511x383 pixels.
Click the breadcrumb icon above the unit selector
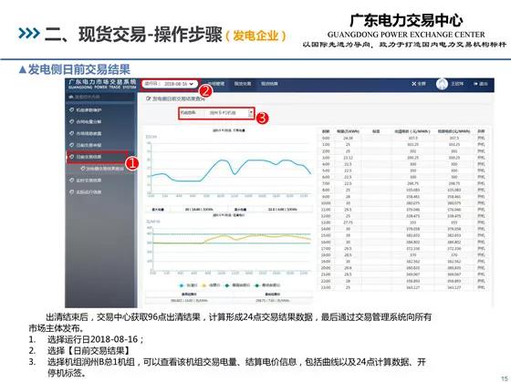tap(148, 98)
